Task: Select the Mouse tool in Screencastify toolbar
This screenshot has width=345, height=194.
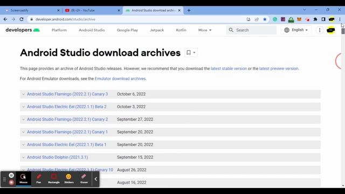Action: [23, 179]
